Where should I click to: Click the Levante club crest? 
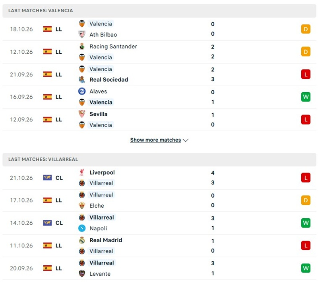coord(82,274)
